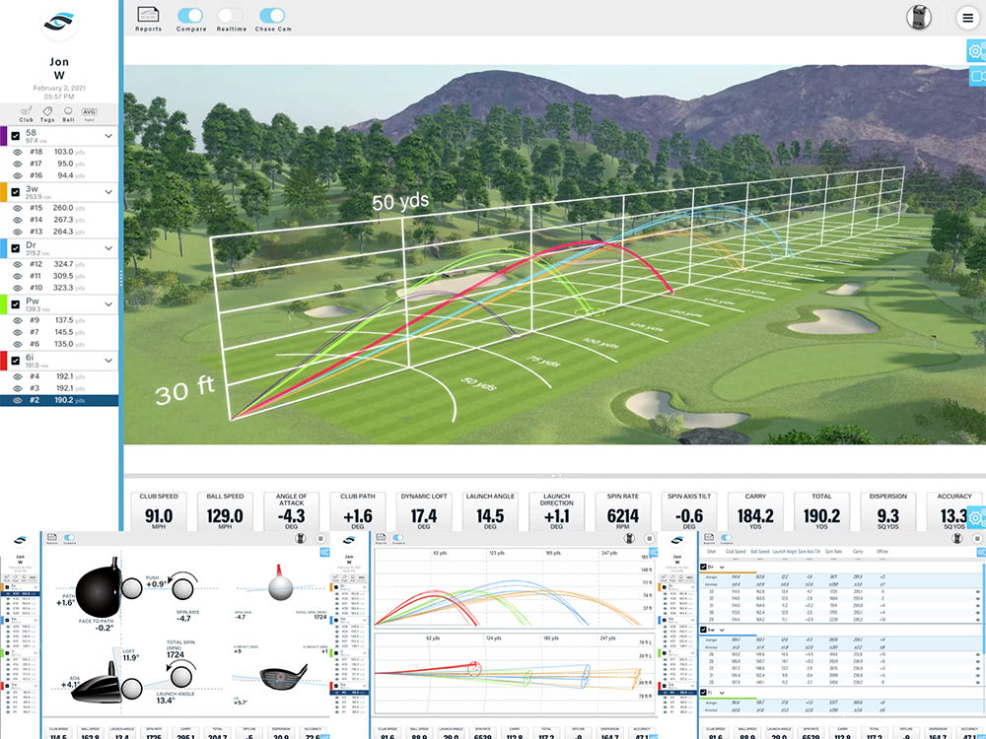Collapse the 58 club group

[x=108, y=135]
